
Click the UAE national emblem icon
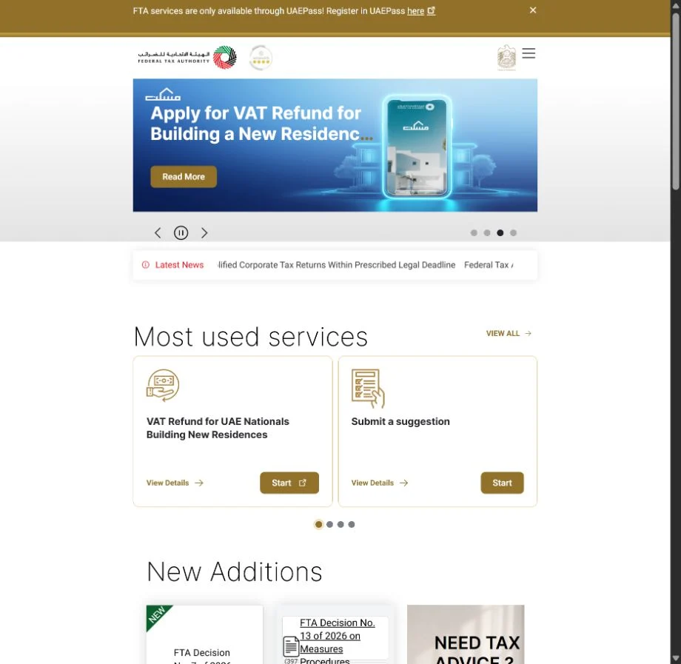[506, 58]
